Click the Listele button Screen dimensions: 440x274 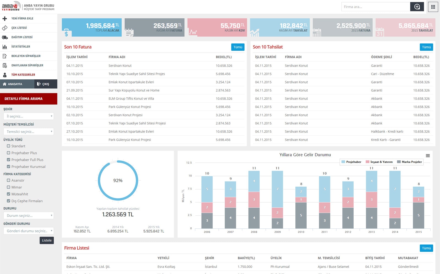(x=46, y=241)
